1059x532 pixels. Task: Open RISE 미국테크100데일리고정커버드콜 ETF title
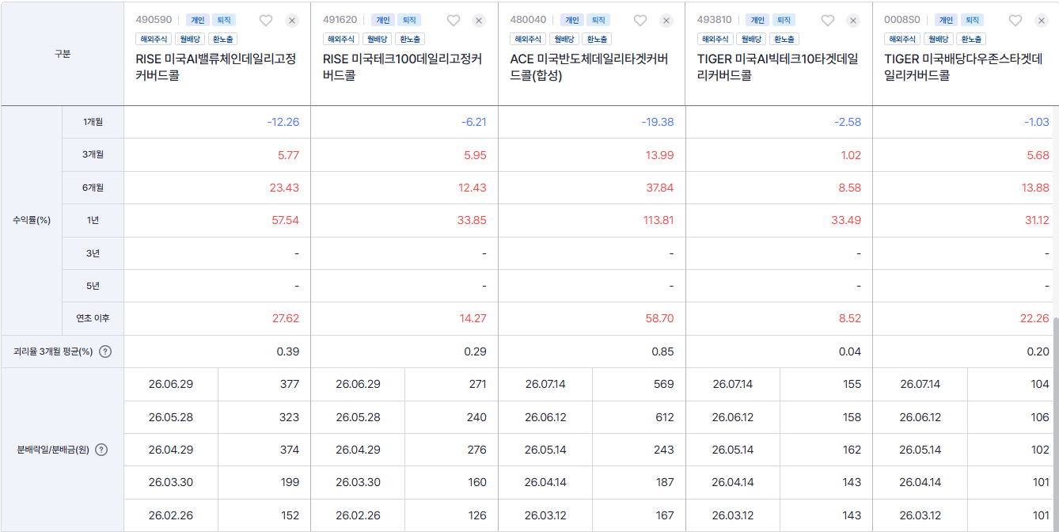click(402, 67)
